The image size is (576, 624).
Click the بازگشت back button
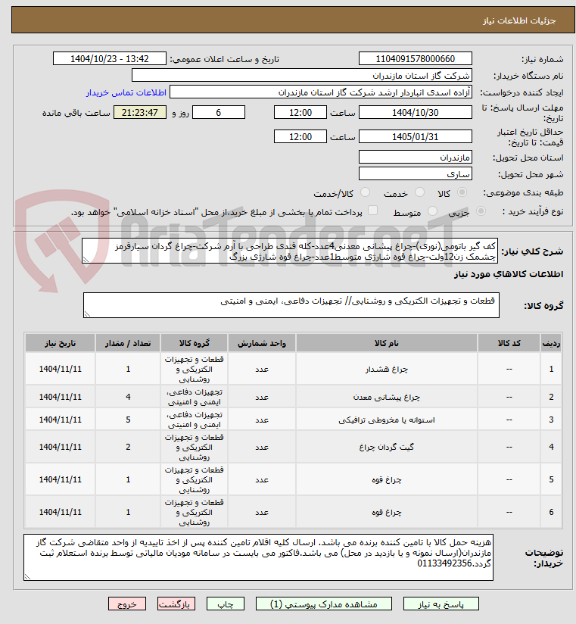coord(176,604)
